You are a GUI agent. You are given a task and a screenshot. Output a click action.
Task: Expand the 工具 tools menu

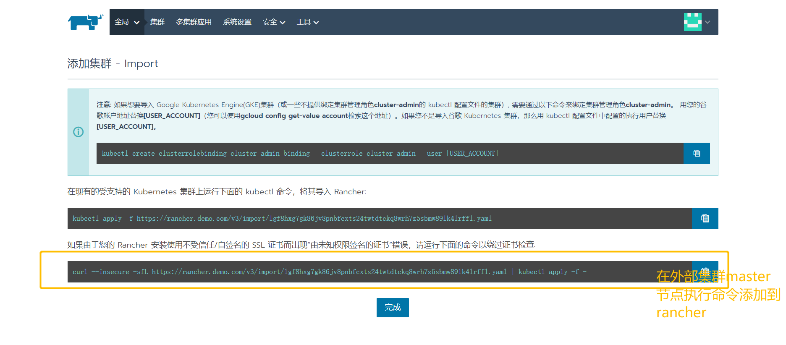click(307, 22)
